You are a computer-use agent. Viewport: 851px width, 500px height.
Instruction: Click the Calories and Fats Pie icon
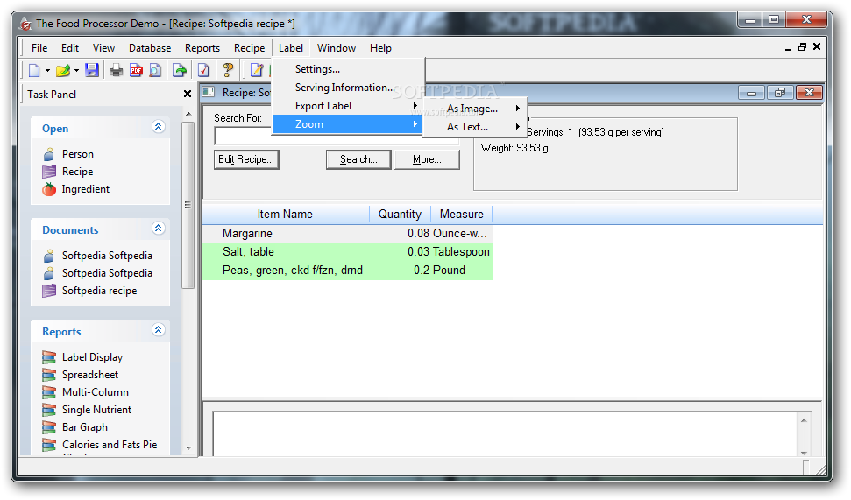(49, 445)
